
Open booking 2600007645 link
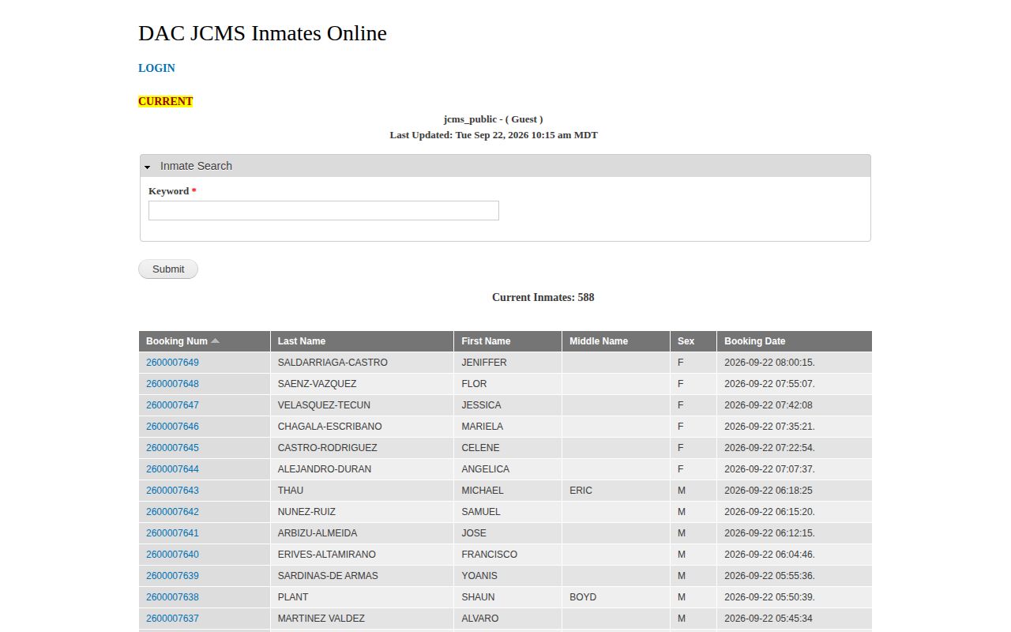172,448
